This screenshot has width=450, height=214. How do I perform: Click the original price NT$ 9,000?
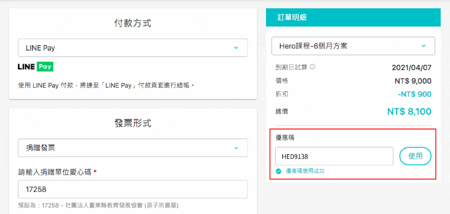[413, 81]
